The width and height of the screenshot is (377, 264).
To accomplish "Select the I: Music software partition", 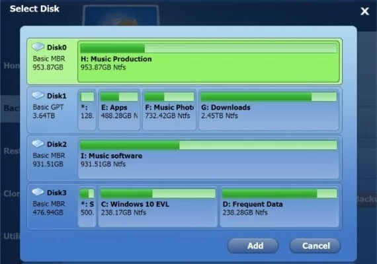I will click(208, 158).
